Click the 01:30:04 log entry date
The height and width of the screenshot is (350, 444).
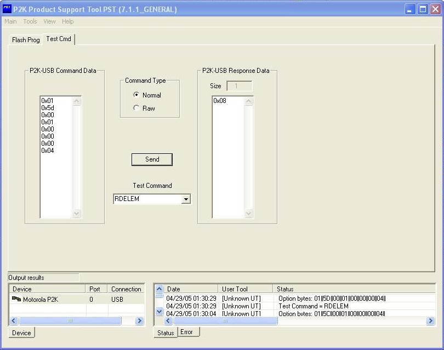click(x=191, y=313)
